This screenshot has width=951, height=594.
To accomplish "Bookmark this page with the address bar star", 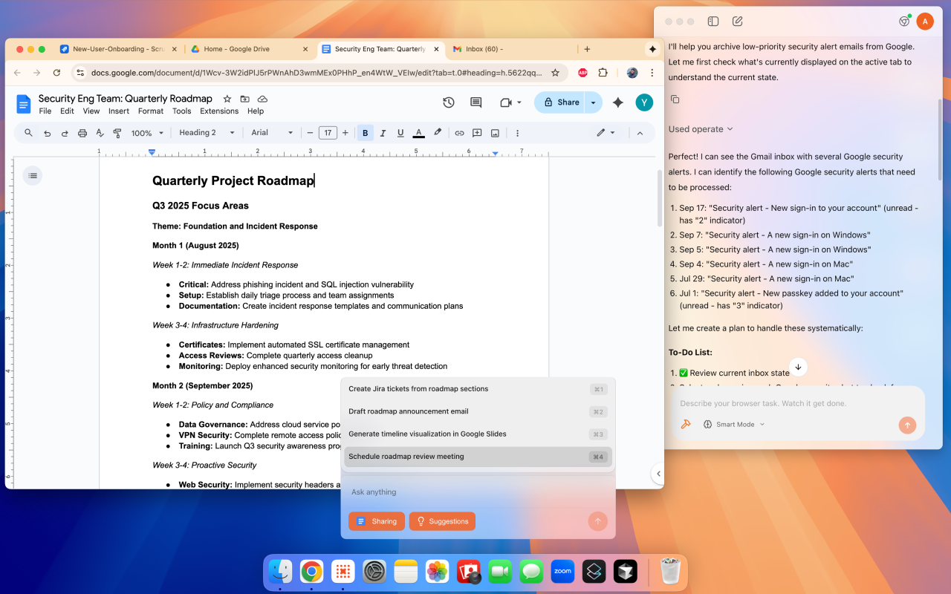I will (x=555, y=73).
